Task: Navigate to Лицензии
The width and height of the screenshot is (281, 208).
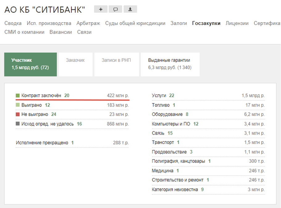Action: coord(237,23)
